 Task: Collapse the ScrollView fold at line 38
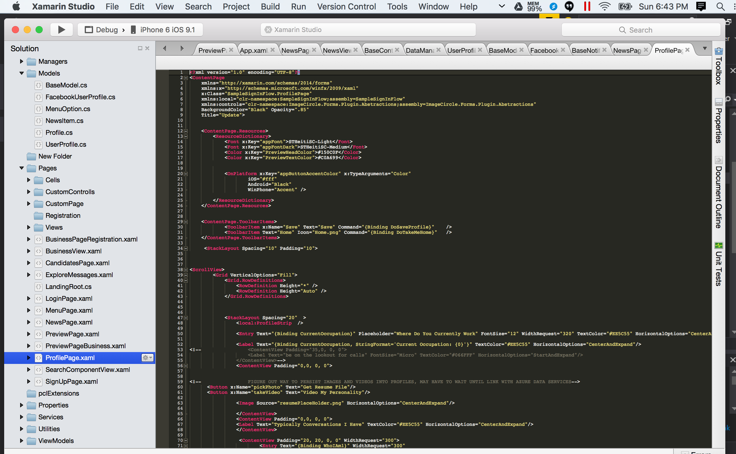(186, 270)
